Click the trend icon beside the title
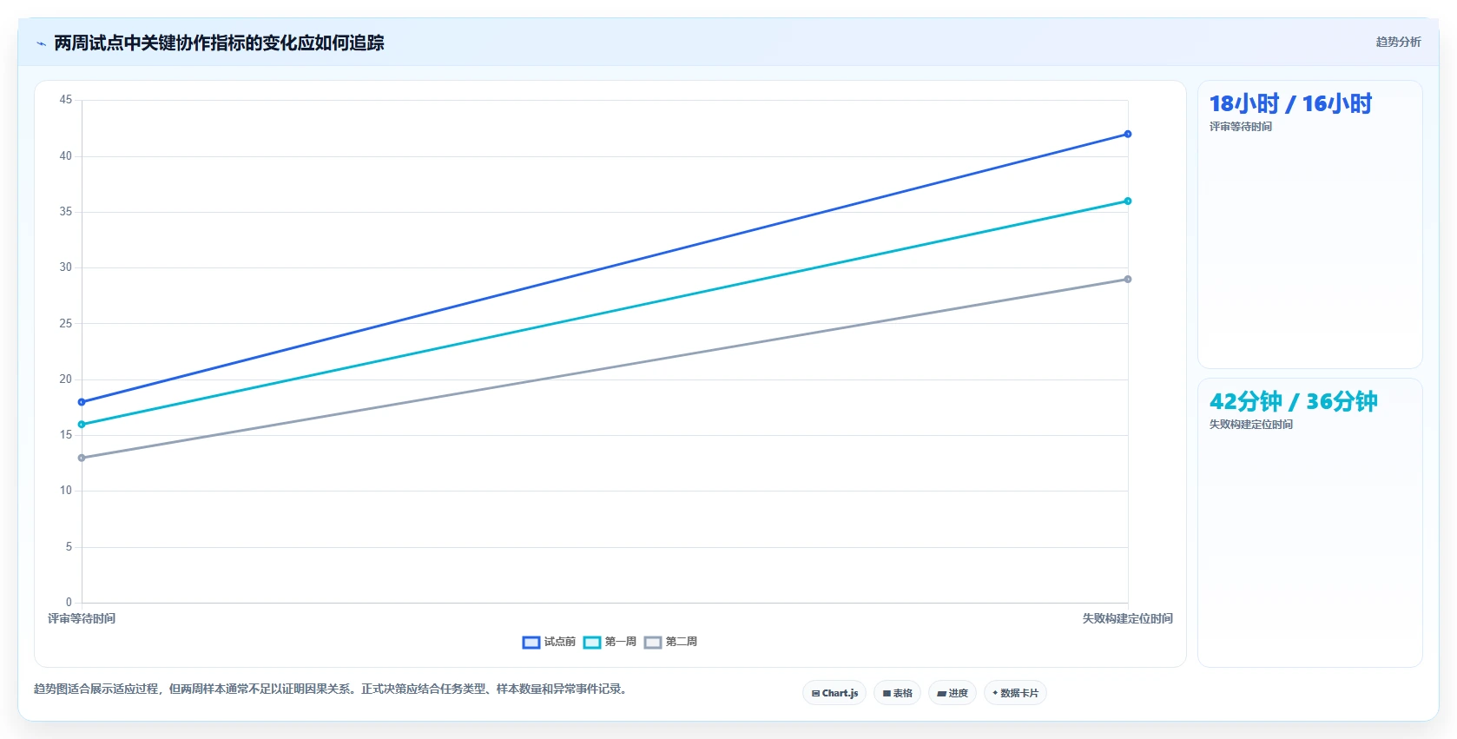Image resolution: width=1457 pixels, height=739 pixels. (41, 43)
